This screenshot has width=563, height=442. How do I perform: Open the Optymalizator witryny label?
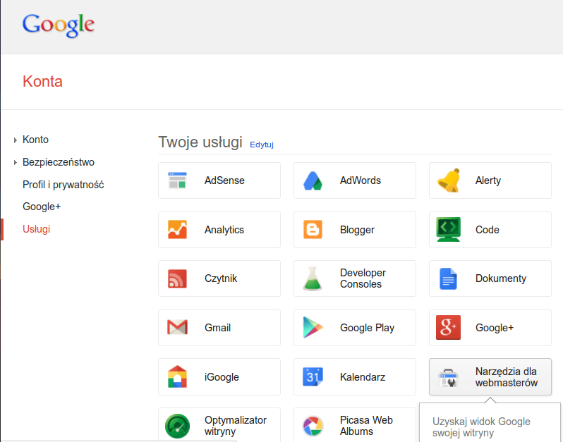236,426
